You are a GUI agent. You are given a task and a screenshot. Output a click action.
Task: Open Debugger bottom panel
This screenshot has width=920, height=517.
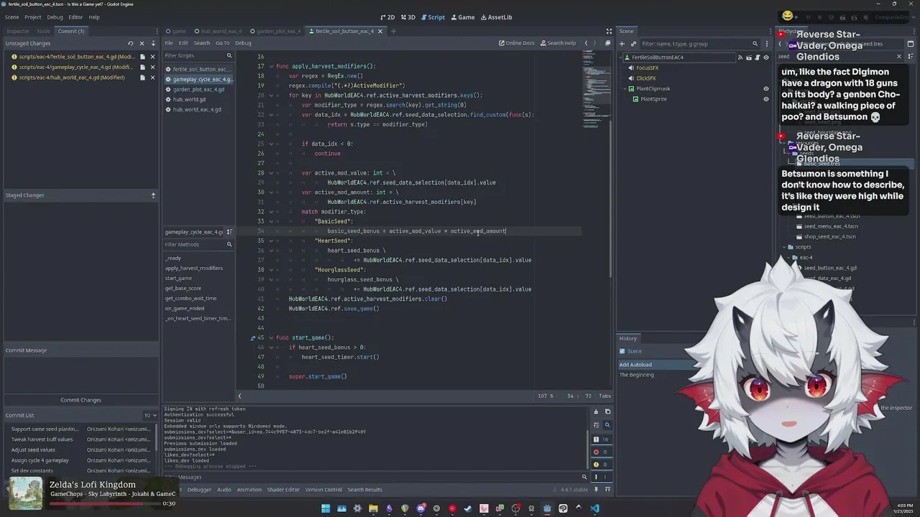pyautogui.click(x=199, y=490)
